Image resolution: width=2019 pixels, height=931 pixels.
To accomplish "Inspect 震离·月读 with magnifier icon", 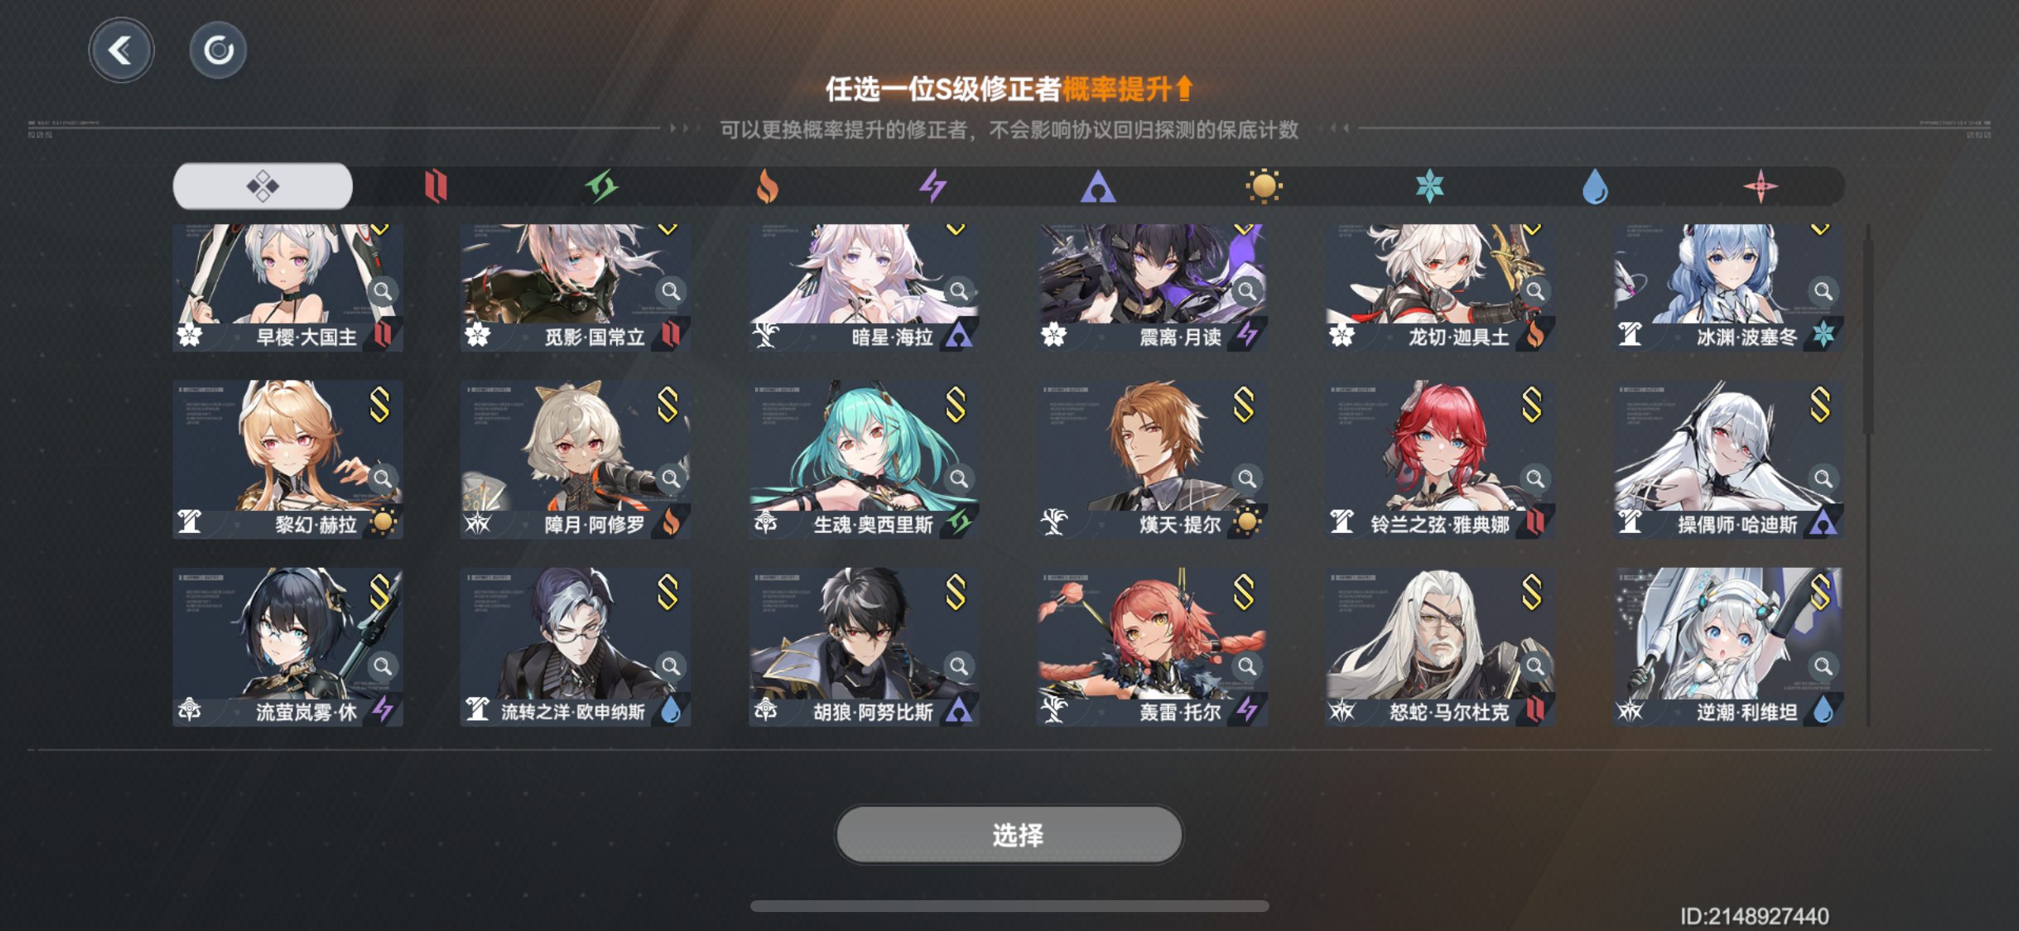I will tap(1246, 291).
